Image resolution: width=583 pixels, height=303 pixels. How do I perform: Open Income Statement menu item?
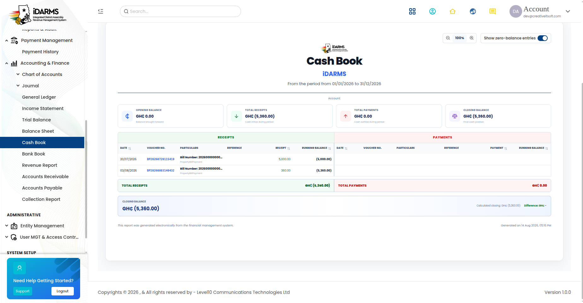click(43, 108)
